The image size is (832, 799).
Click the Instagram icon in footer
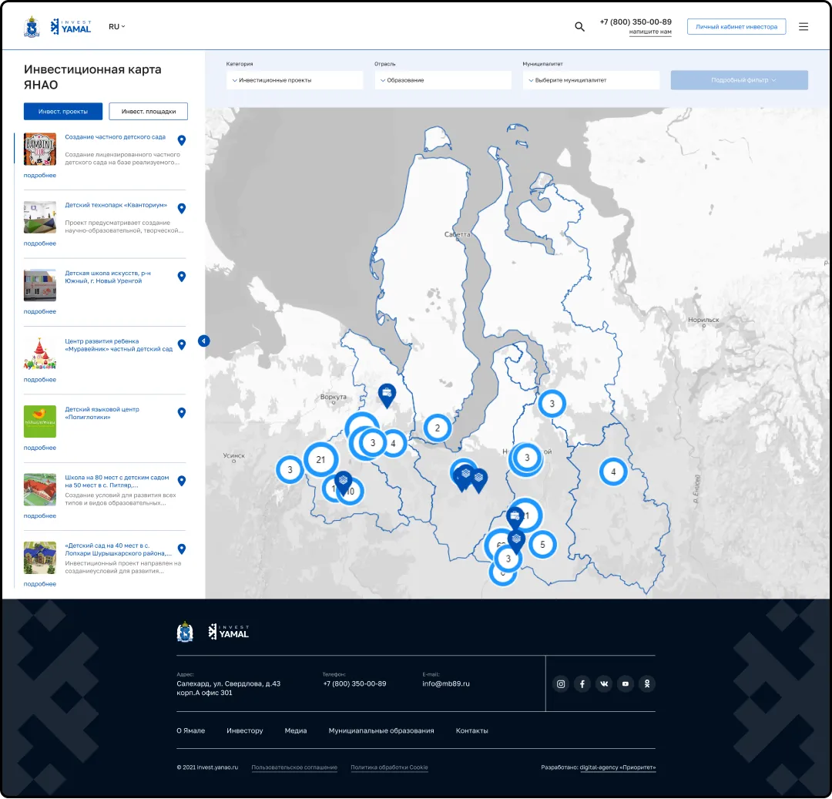coord(561,683)
